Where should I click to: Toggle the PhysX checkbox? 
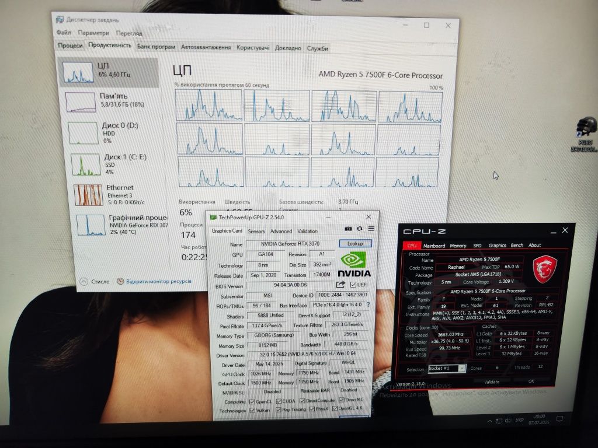click(312, 409)
